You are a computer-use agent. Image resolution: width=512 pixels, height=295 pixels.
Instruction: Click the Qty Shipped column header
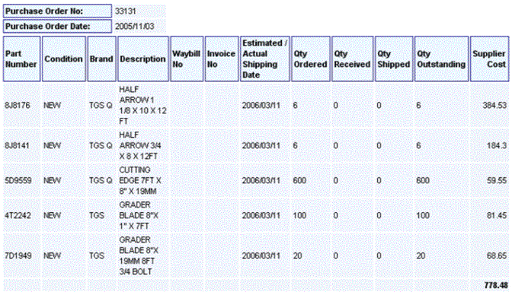[x=394, y=59]
